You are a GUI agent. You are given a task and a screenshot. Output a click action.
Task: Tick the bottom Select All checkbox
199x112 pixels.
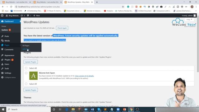[26, 84]
